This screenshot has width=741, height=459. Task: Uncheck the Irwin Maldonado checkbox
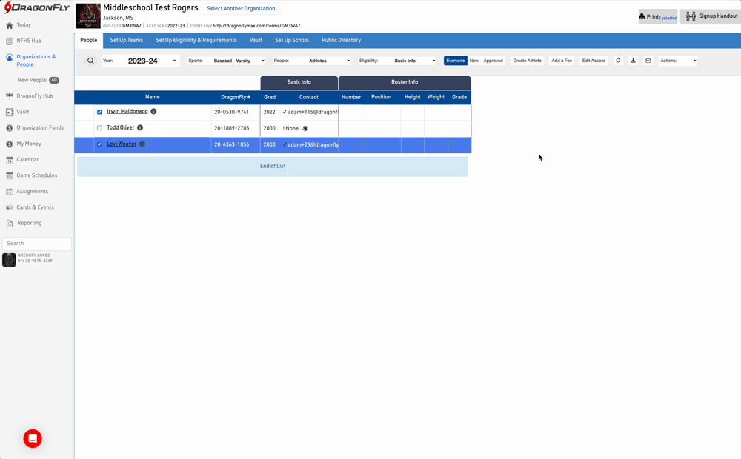pyautogui.click(x=99, y=112)
